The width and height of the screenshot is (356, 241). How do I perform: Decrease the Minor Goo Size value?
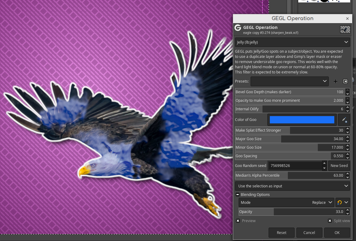(x=348, y=149)
